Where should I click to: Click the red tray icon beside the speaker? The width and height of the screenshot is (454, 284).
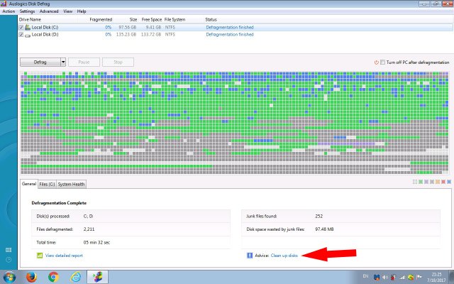click(393, 278)
